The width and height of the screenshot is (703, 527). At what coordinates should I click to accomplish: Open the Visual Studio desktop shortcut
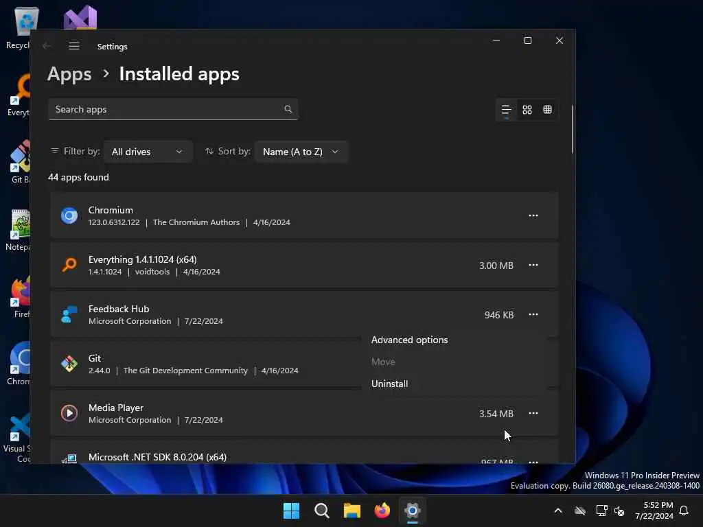point(80,18)
